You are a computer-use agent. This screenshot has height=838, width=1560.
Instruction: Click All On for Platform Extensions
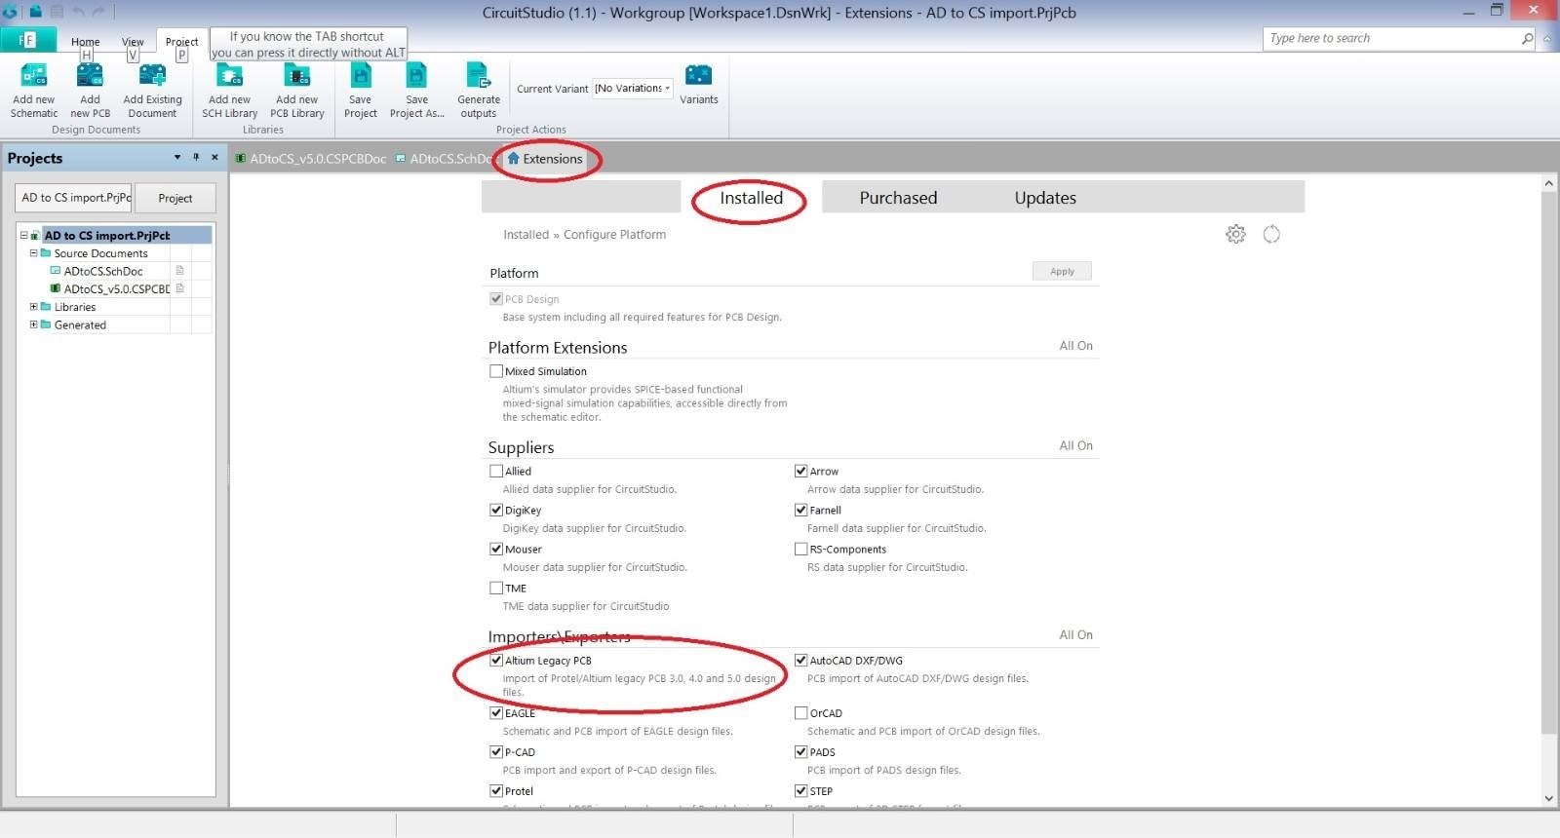[x=1075, y=346]
